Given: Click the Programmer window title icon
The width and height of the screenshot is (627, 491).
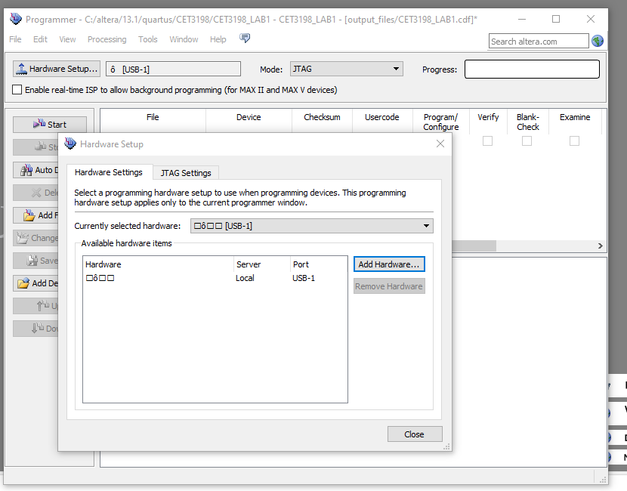Looking at the screenshot, I should pyautogui.click(x=16, y=19).
